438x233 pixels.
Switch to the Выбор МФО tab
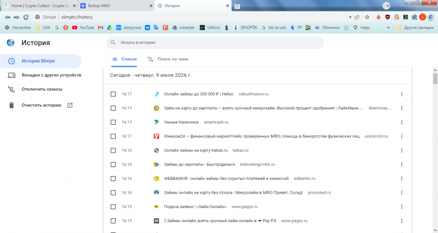coord(116,6)
